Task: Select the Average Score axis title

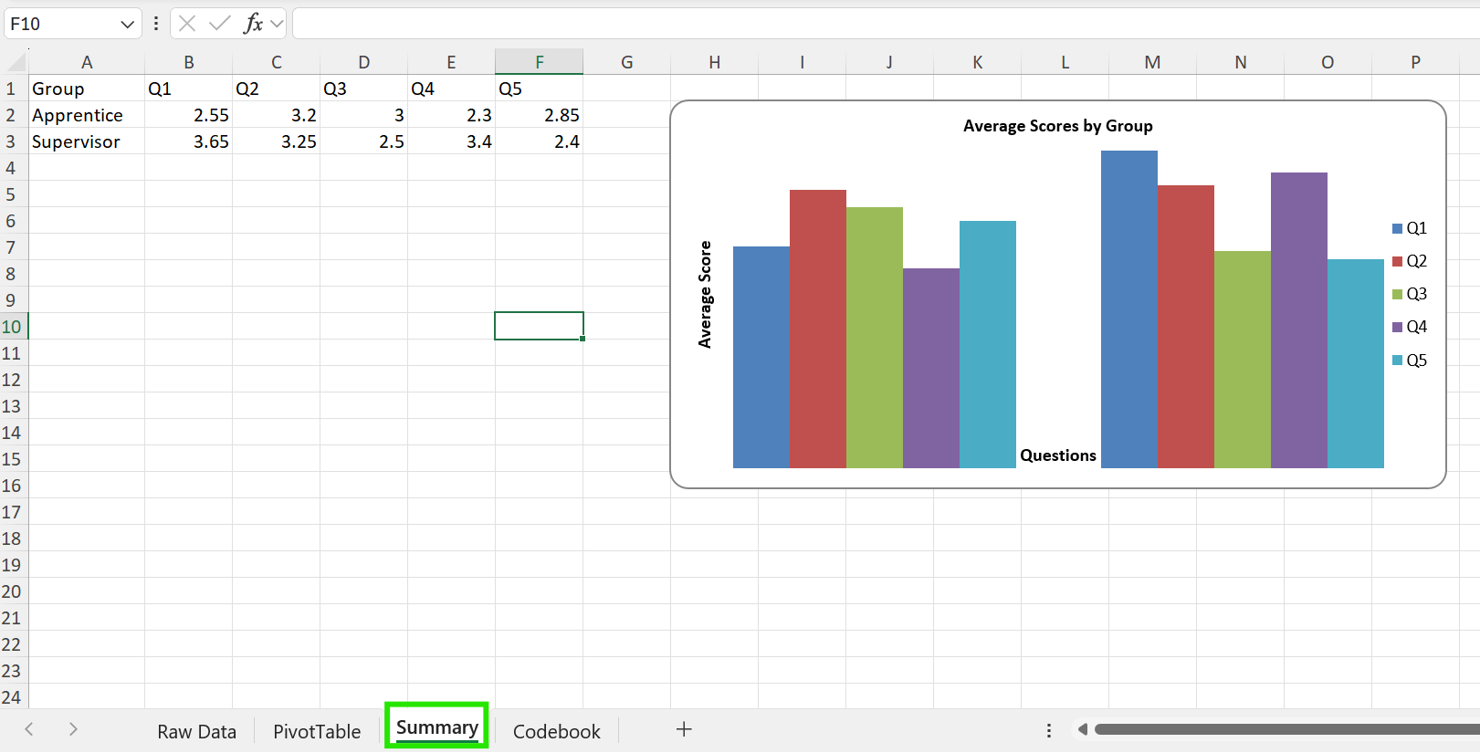Action: tap(705, 294)
